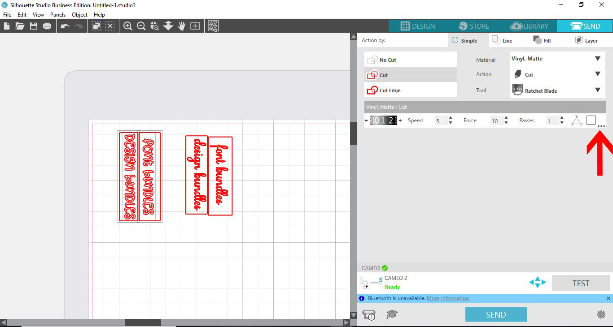Image resolution: width=613 pixels, height=327 pixels.
Task: Increase the Passes value with up arrow
Action: tap(562, 118)
